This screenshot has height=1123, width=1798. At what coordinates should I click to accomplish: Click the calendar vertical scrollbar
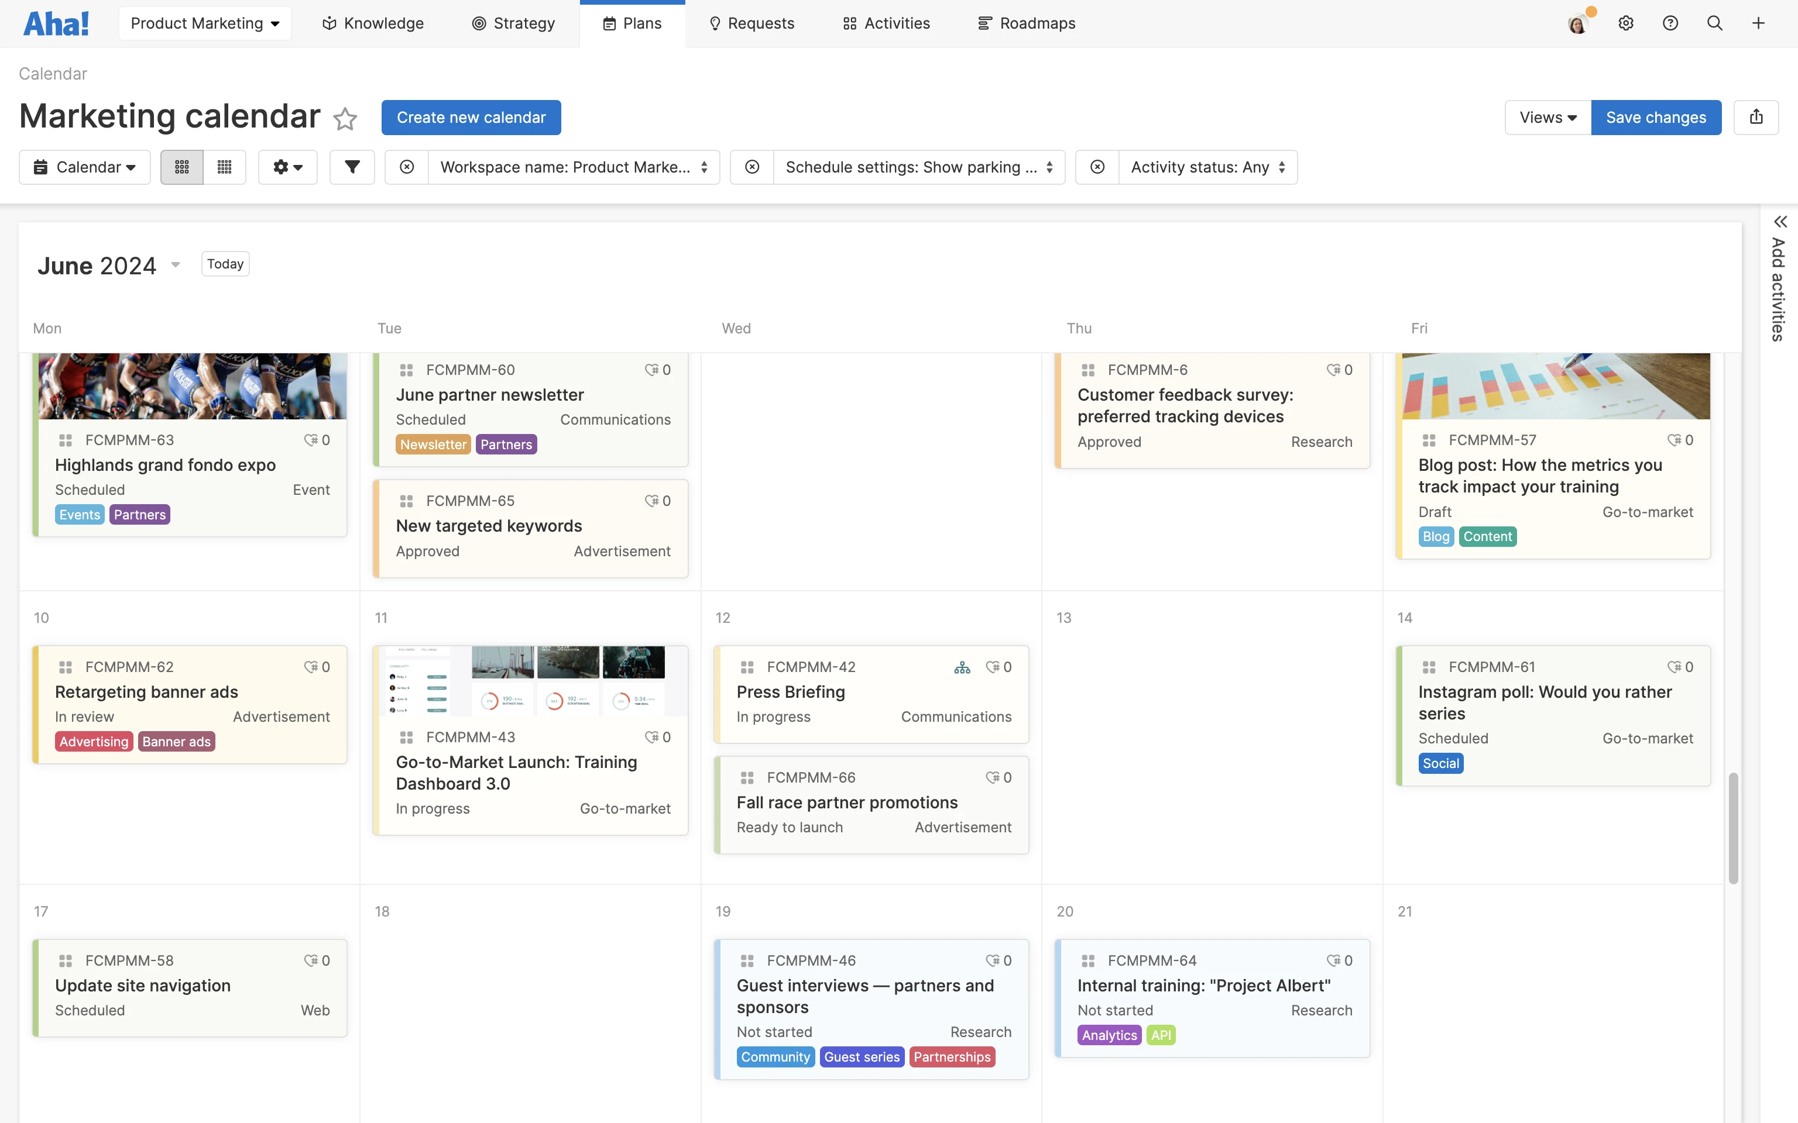pyautogui.click(x=1734, y=828)
